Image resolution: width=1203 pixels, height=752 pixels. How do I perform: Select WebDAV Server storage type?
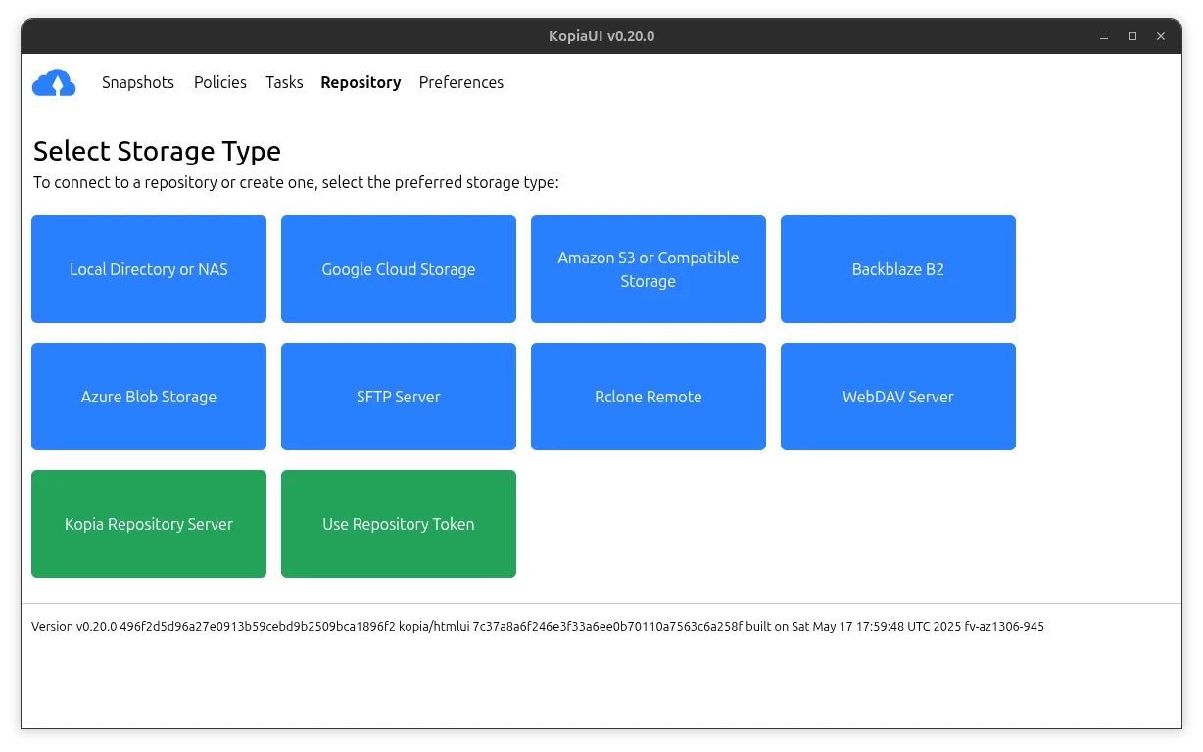tap(898, 397)
